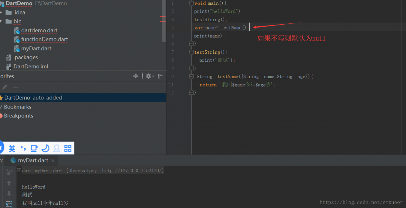Click the folder icon beside bin
Viewport: 406px width, 208px height.
click(x=9, y=22)
